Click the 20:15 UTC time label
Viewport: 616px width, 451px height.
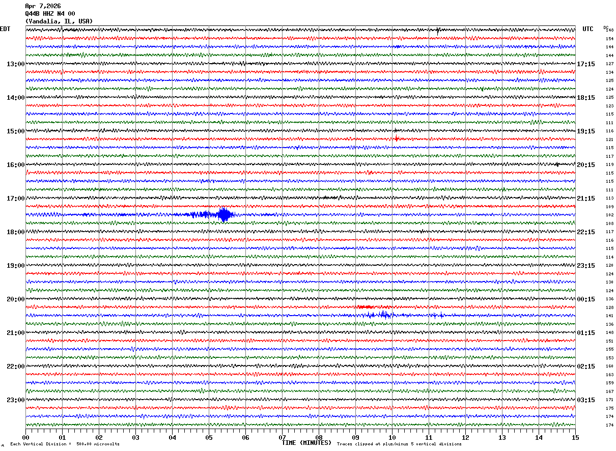click(x=586, y=165)
